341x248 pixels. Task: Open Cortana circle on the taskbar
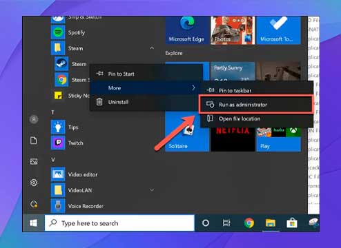(206, 223)
